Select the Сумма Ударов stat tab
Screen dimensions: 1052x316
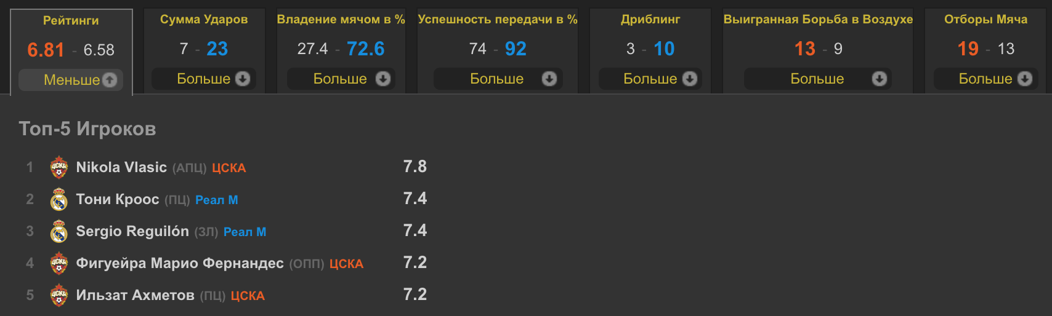tap(204, 19)
